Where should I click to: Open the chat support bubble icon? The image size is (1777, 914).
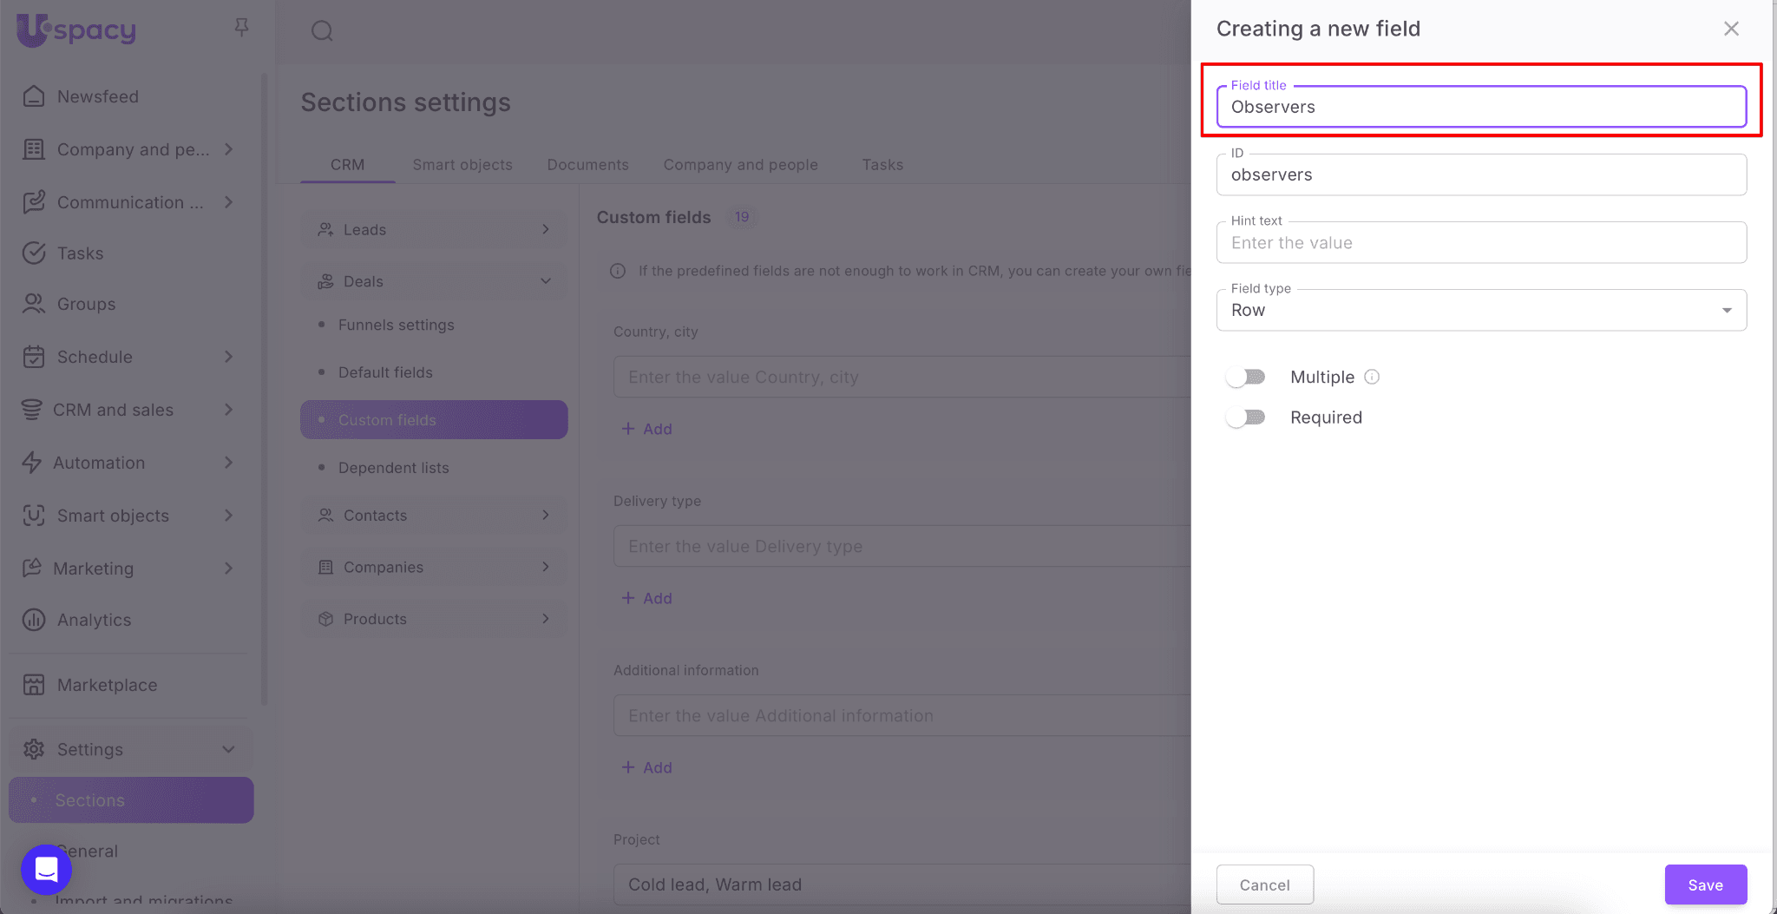(x=46, y=869)
